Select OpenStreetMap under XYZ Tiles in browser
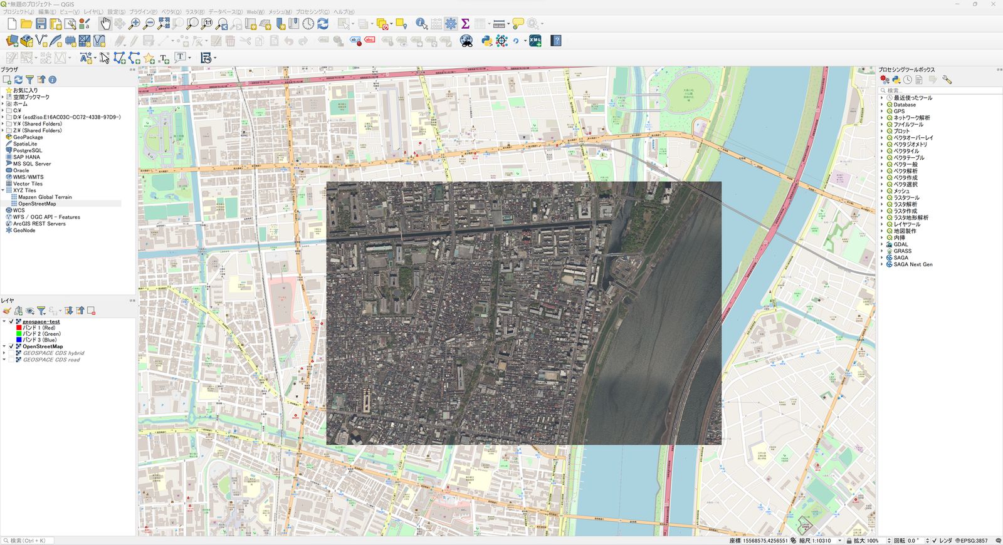Screen dimensions: 1003x545 coord(37,204)
